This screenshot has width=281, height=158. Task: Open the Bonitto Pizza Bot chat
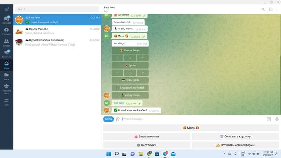click(x=58, y=31)
